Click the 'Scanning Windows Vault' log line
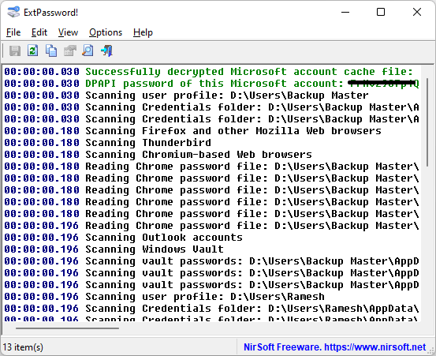 [114, 249]
